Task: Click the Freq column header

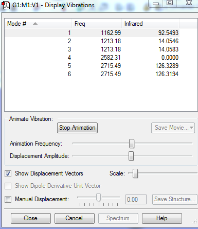Action: (97, 24)
